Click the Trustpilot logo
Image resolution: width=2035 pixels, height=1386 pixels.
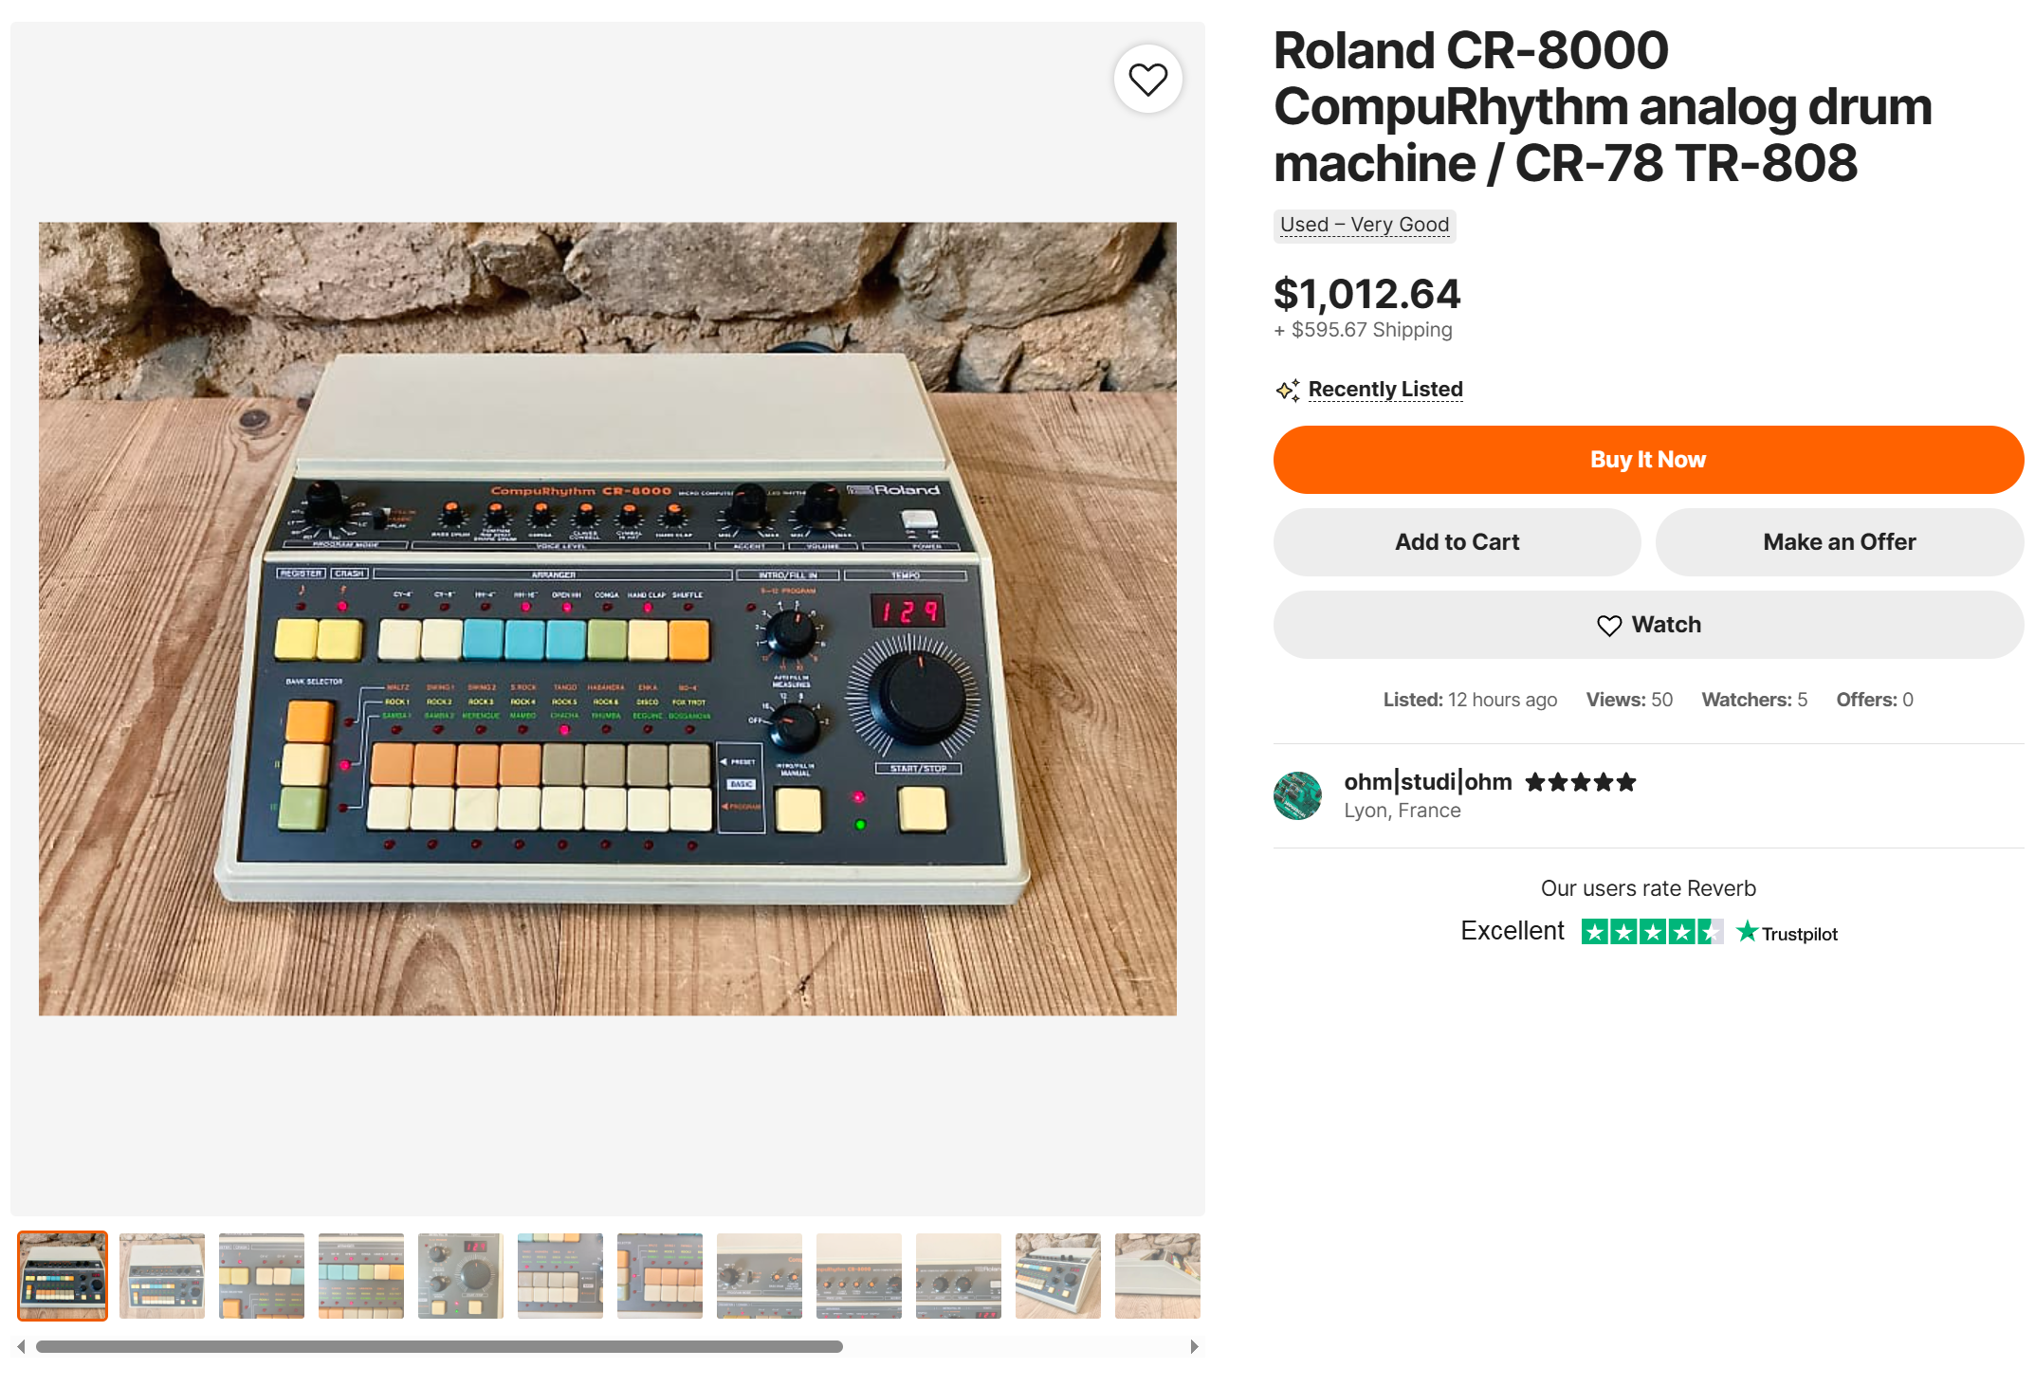(1787, 933)
